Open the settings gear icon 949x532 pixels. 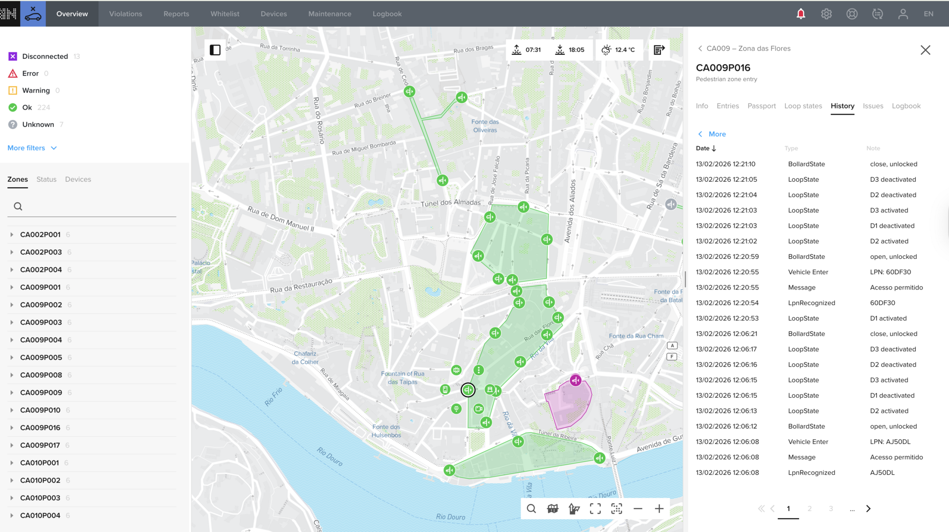(826, 14)
